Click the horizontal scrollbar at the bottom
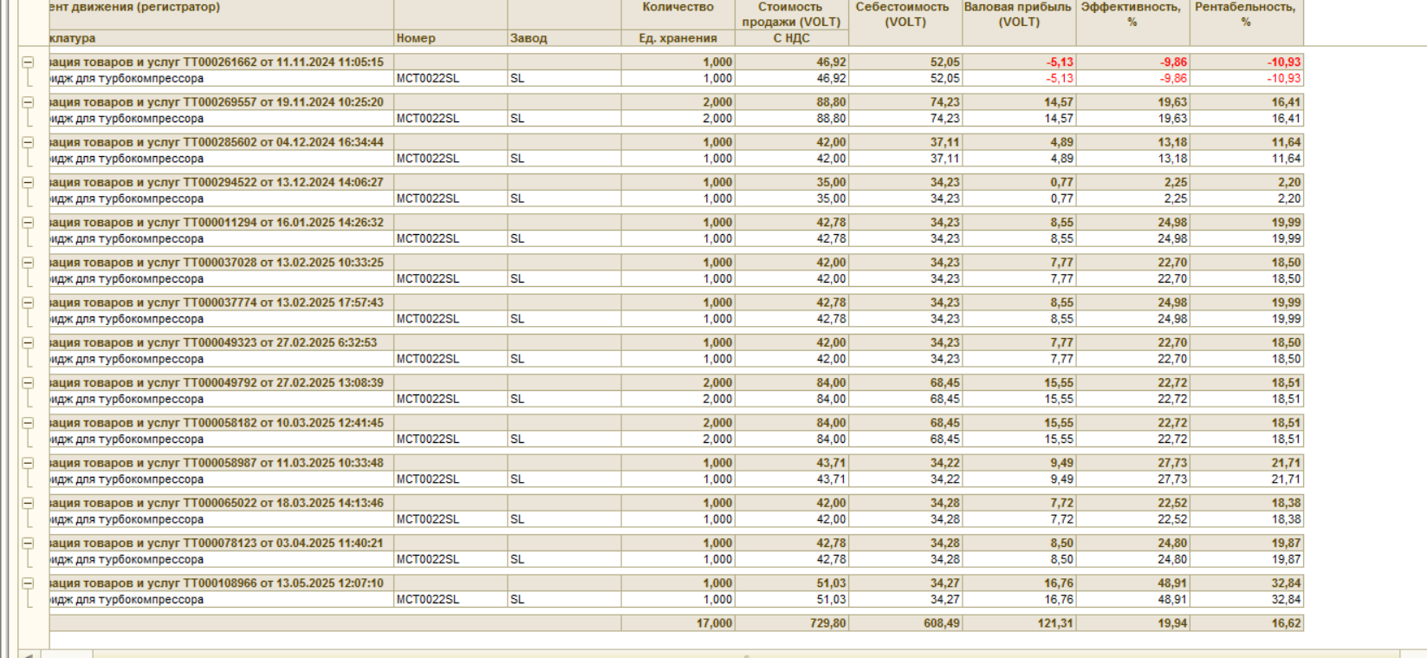This screenshot has height=658, width=1427. coord(745,655)
